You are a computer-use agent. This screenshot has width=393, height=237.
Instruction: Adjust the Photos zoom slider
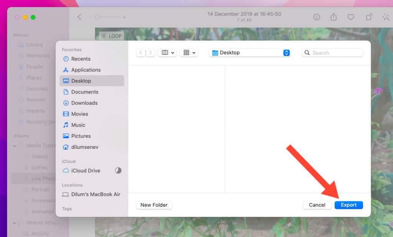[x=107, y=17]
